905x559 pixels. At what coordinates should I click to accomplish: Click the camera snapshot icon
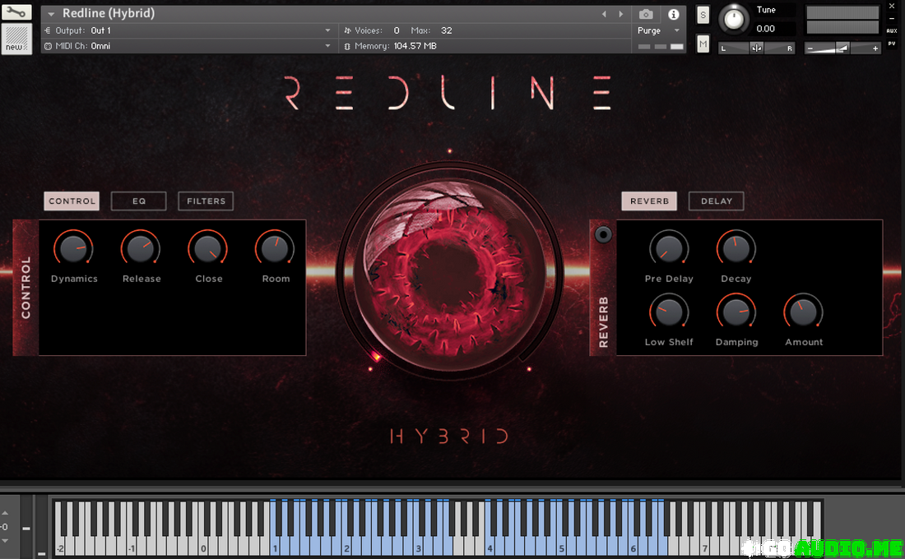pos(646,14)
